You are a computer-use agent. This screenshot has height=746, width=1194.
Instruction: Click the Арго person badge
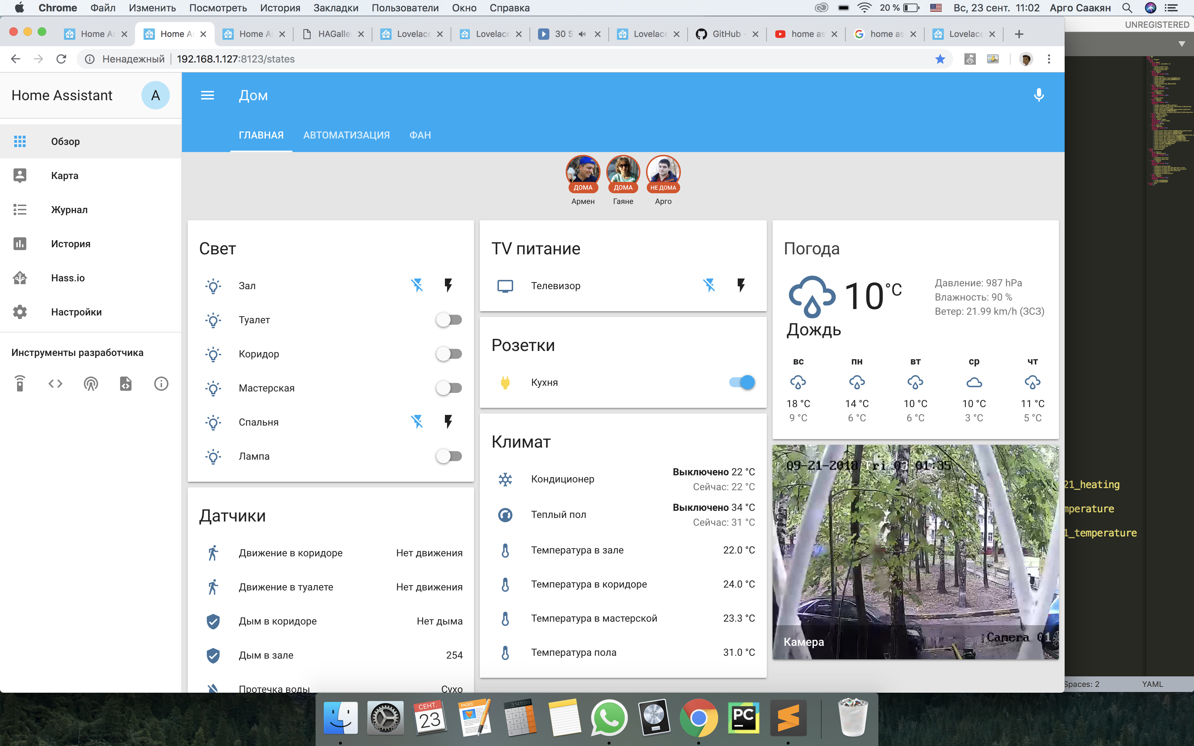tap(663, 180)
